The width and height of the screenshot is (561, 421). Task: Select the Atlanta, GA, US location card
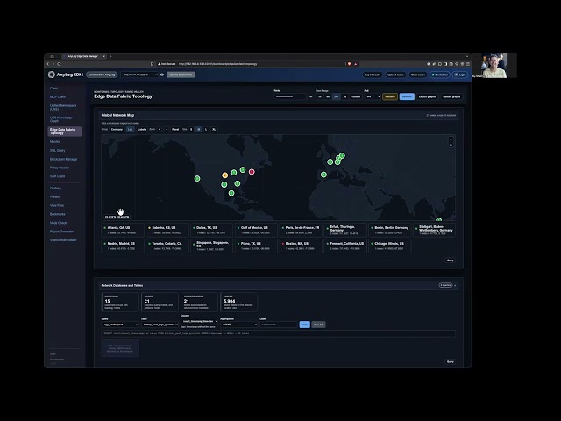click(x=123, y=230)
